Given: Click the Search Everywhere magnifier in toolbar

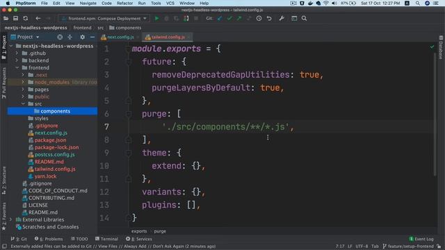Looking at the screenshot, I should (x=305, y=19).
